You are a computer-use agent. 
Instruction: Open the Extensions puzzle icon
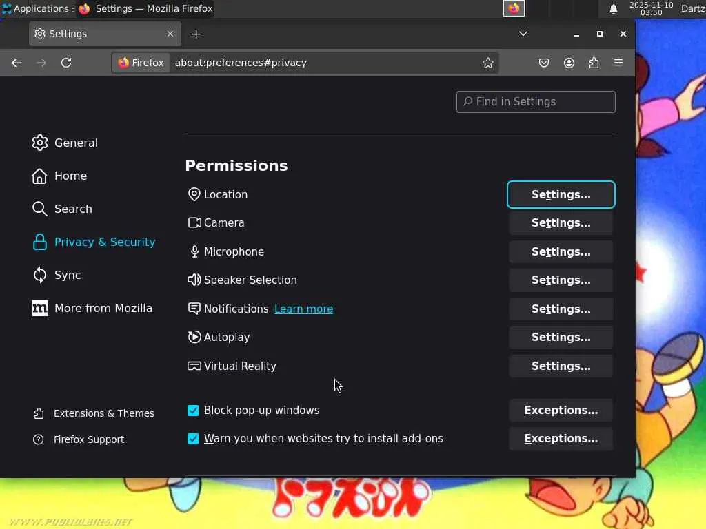point(594,63)
